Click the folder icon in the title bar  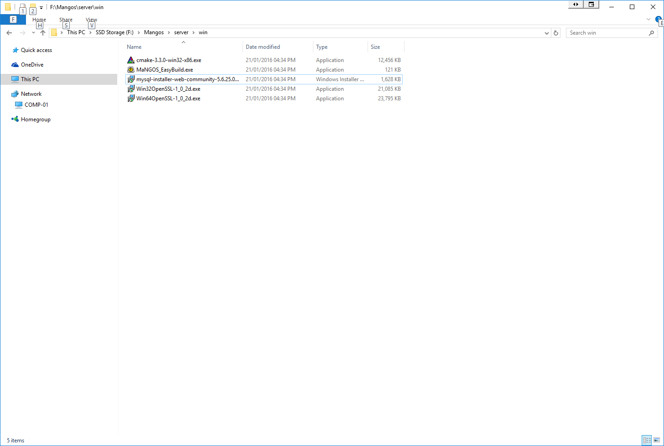8,7
